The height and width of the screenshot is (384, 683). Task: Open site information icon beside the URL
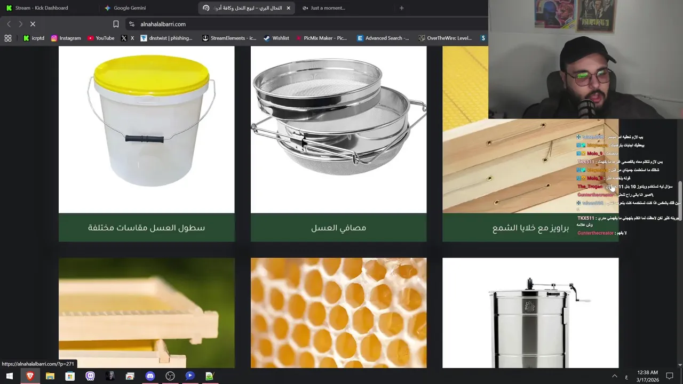tap(132, 24)
